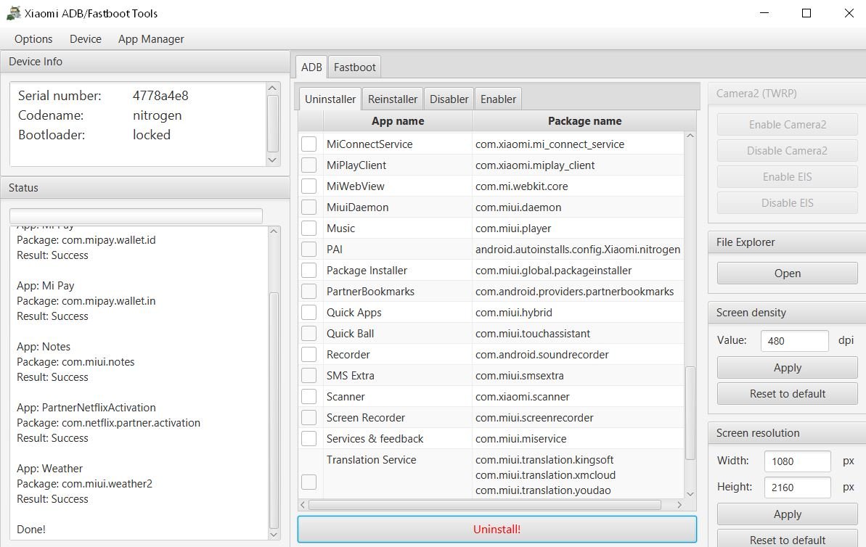Select the Music app checkbox
866x547 pixels.
[x=309, y=228]
